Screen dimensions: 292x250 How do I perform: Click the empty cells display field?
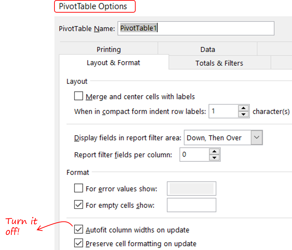pos(191,205)
